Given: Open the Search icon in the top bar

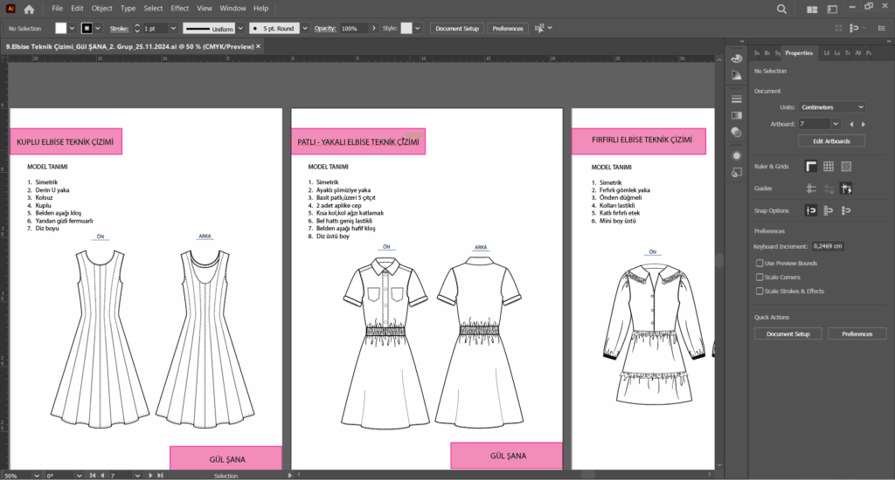Looking at the screenshot, I should (781, 9).
